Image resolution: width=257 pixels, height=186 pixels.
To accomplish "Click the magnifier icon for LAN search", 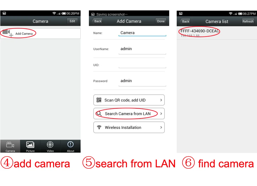I will coord(99,113).
